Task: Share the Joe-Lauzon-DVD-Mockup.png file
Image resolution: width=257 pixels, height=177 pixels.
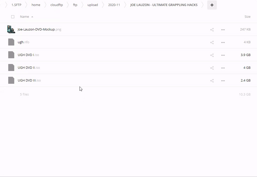Action: (212, 29)
